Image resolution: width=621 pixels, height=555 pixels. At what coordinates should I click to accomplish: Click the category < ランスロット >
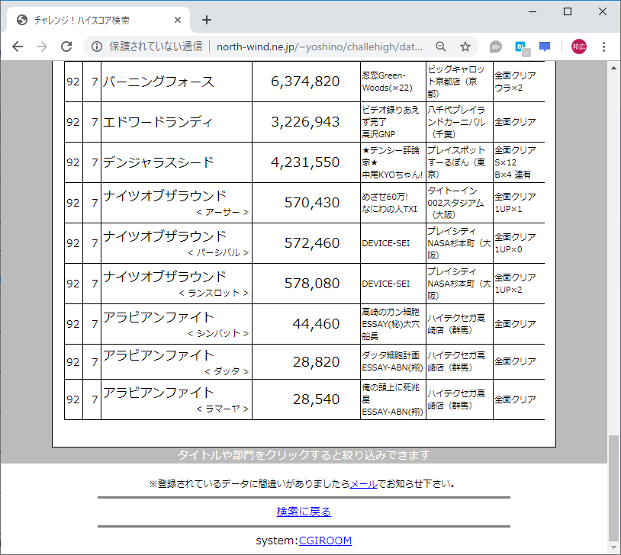coord(214,293)
